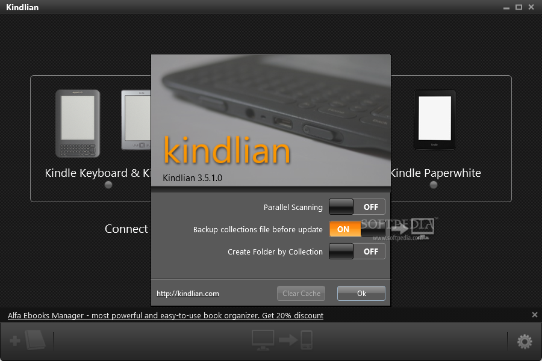Screen dimensions: 542x361
Task: Minimize the Kindlian window
Action: coord(506,7)
